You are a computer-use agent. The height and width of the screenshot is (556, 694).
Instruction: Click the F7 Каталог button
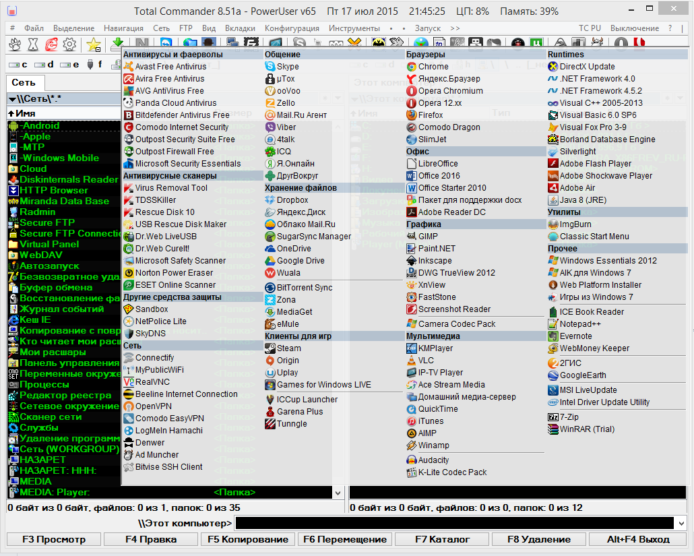(442, 540)
